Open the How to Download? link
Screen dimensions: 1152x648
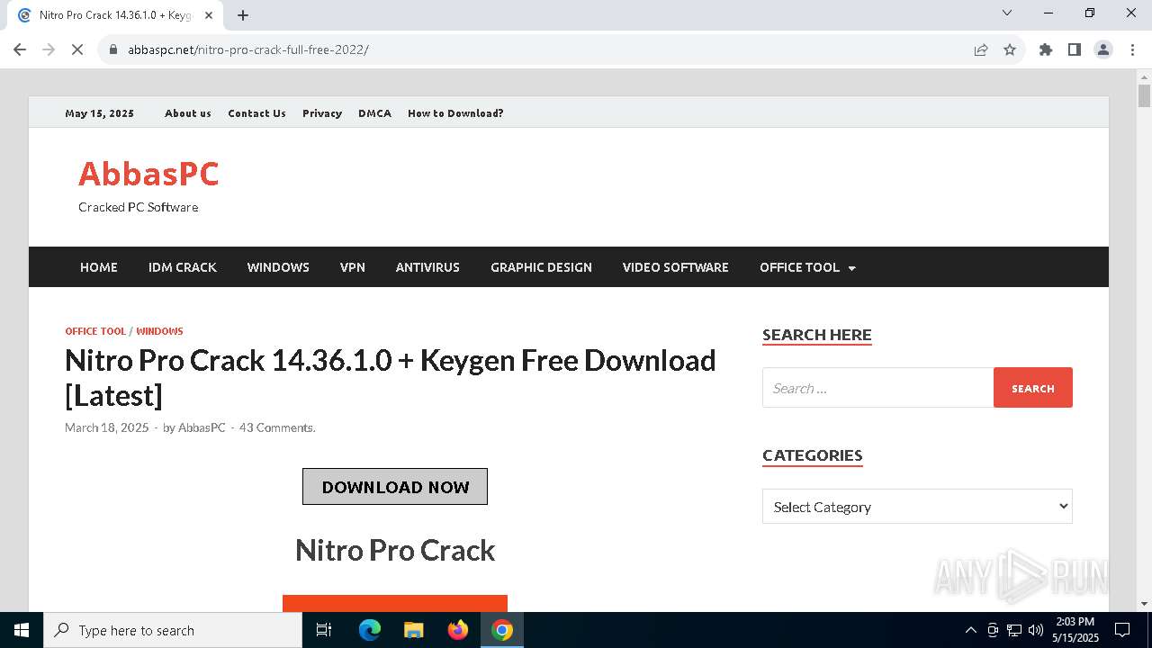tap(455, 113)
